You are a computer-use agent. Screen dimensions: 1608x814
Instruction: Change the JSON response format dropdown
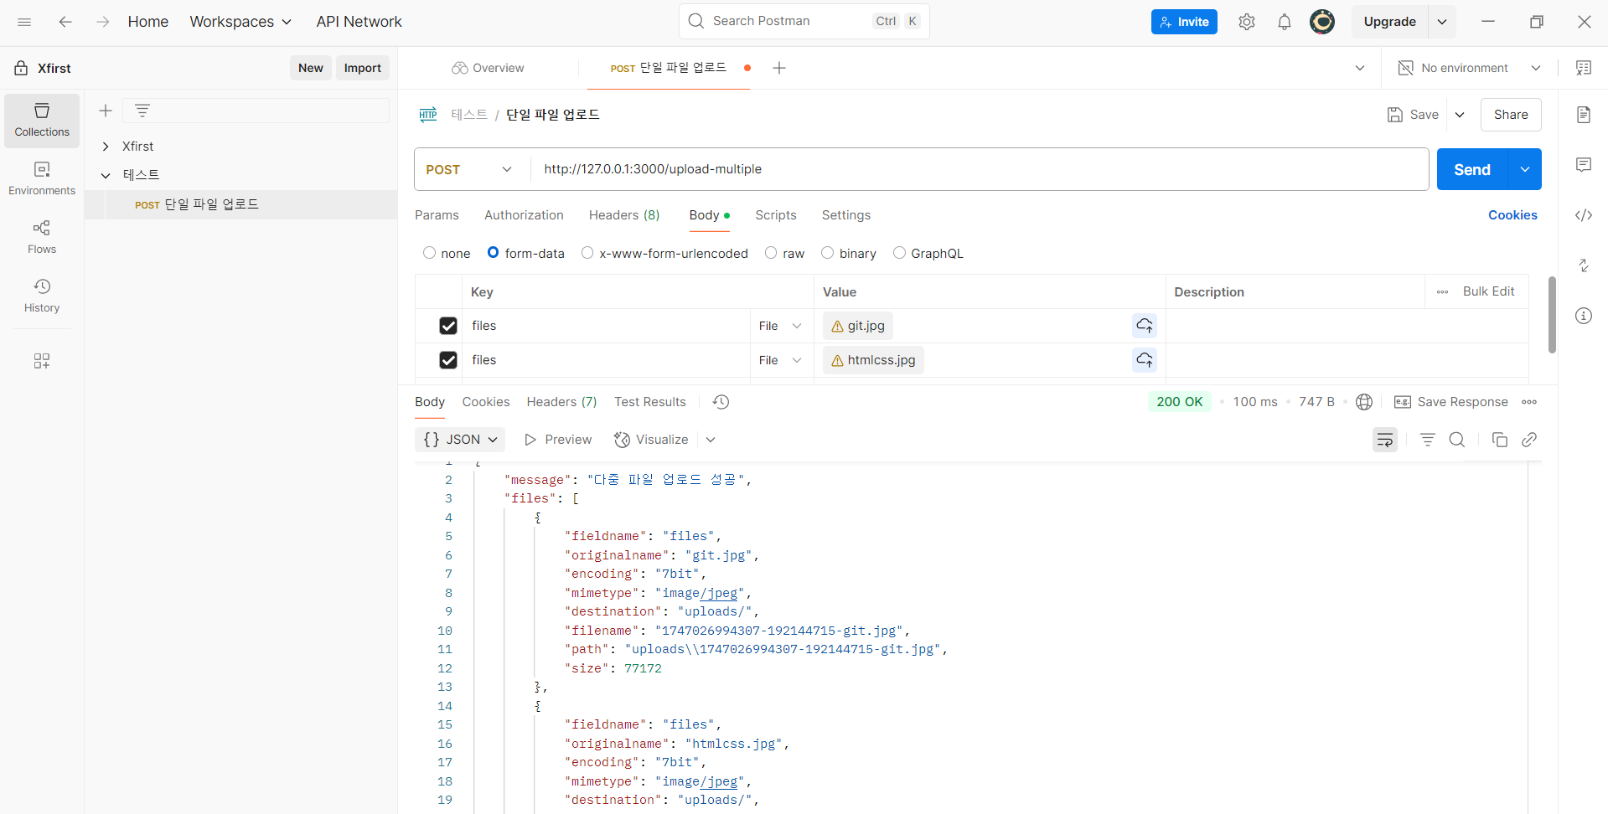click(460, 440)
